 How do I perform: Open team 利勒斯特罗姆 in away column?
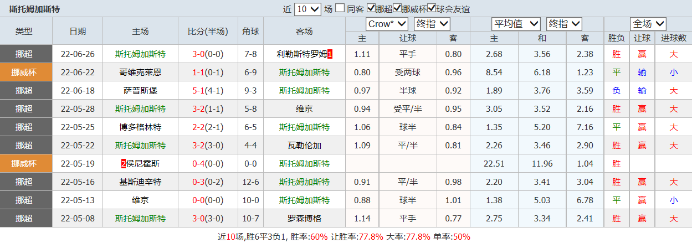[x=301, y=54]
